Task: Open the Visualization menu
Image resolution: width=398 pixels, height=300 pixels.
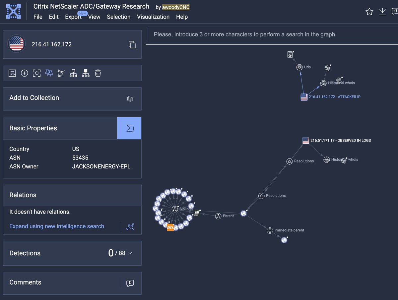Action: tap(153, 17)
